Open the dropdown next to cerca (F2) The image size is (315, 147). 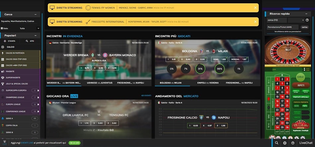(296, 20)
